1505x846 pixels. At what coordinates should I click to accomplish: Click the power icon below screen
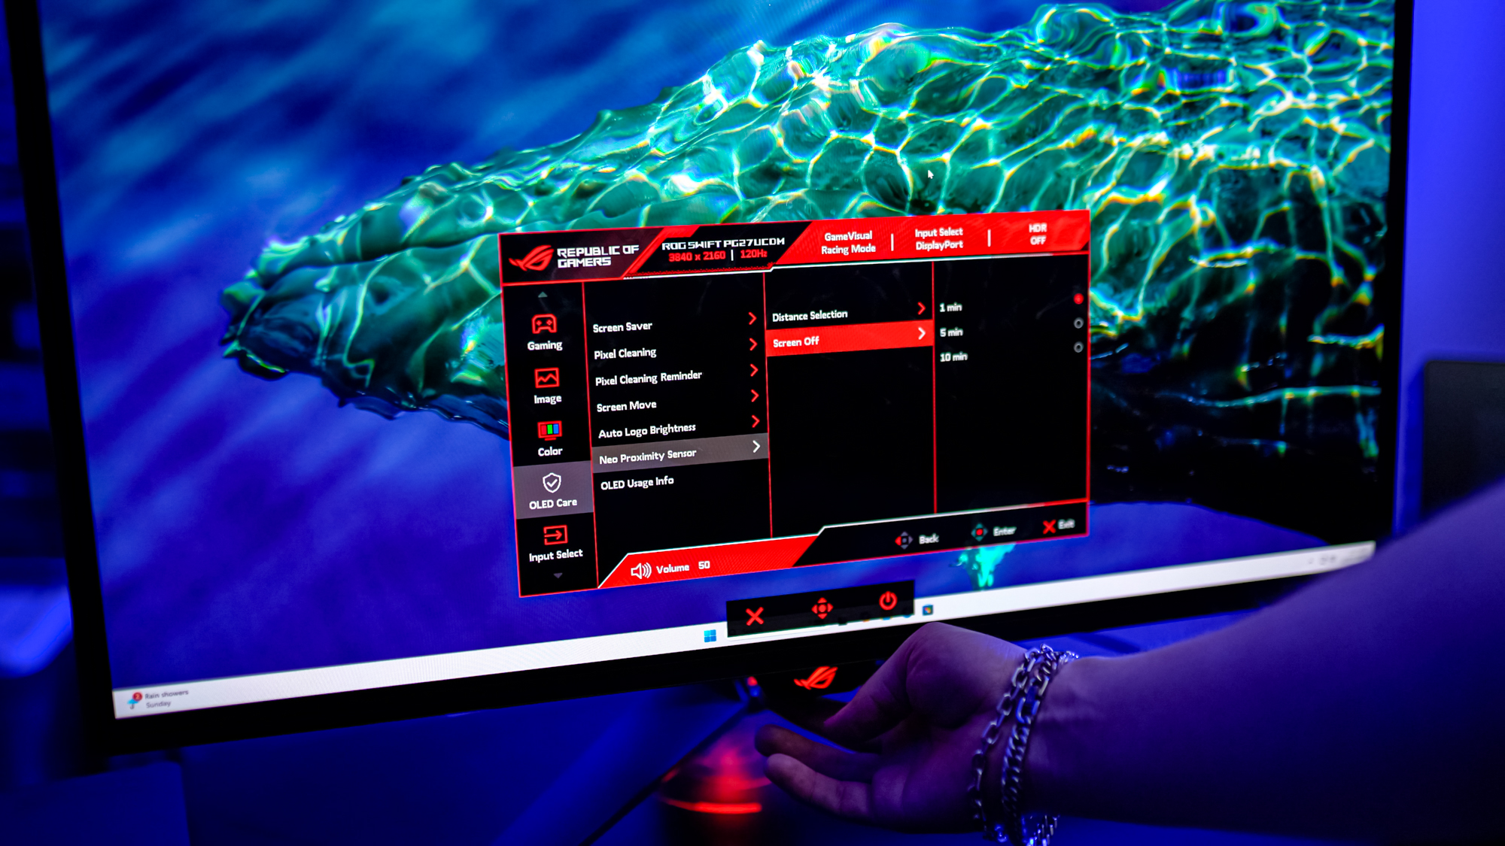[886, 608]
